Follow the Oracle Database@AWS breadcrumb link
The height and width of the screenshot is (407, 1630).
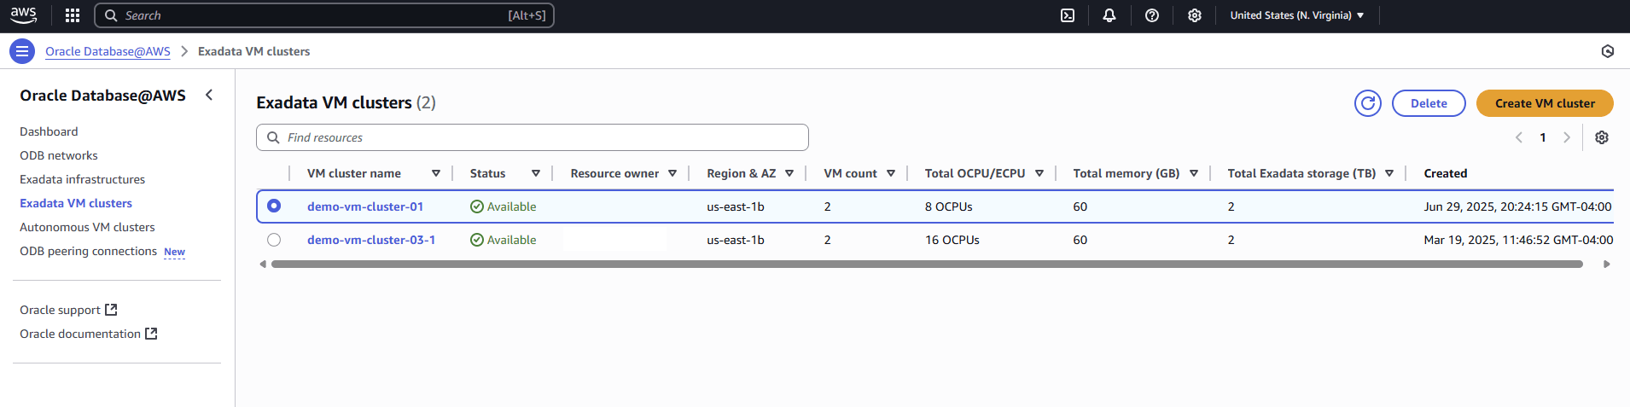point(108,51)
